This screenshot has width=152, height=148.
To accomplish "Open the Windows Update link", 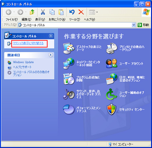I will 23,62.
